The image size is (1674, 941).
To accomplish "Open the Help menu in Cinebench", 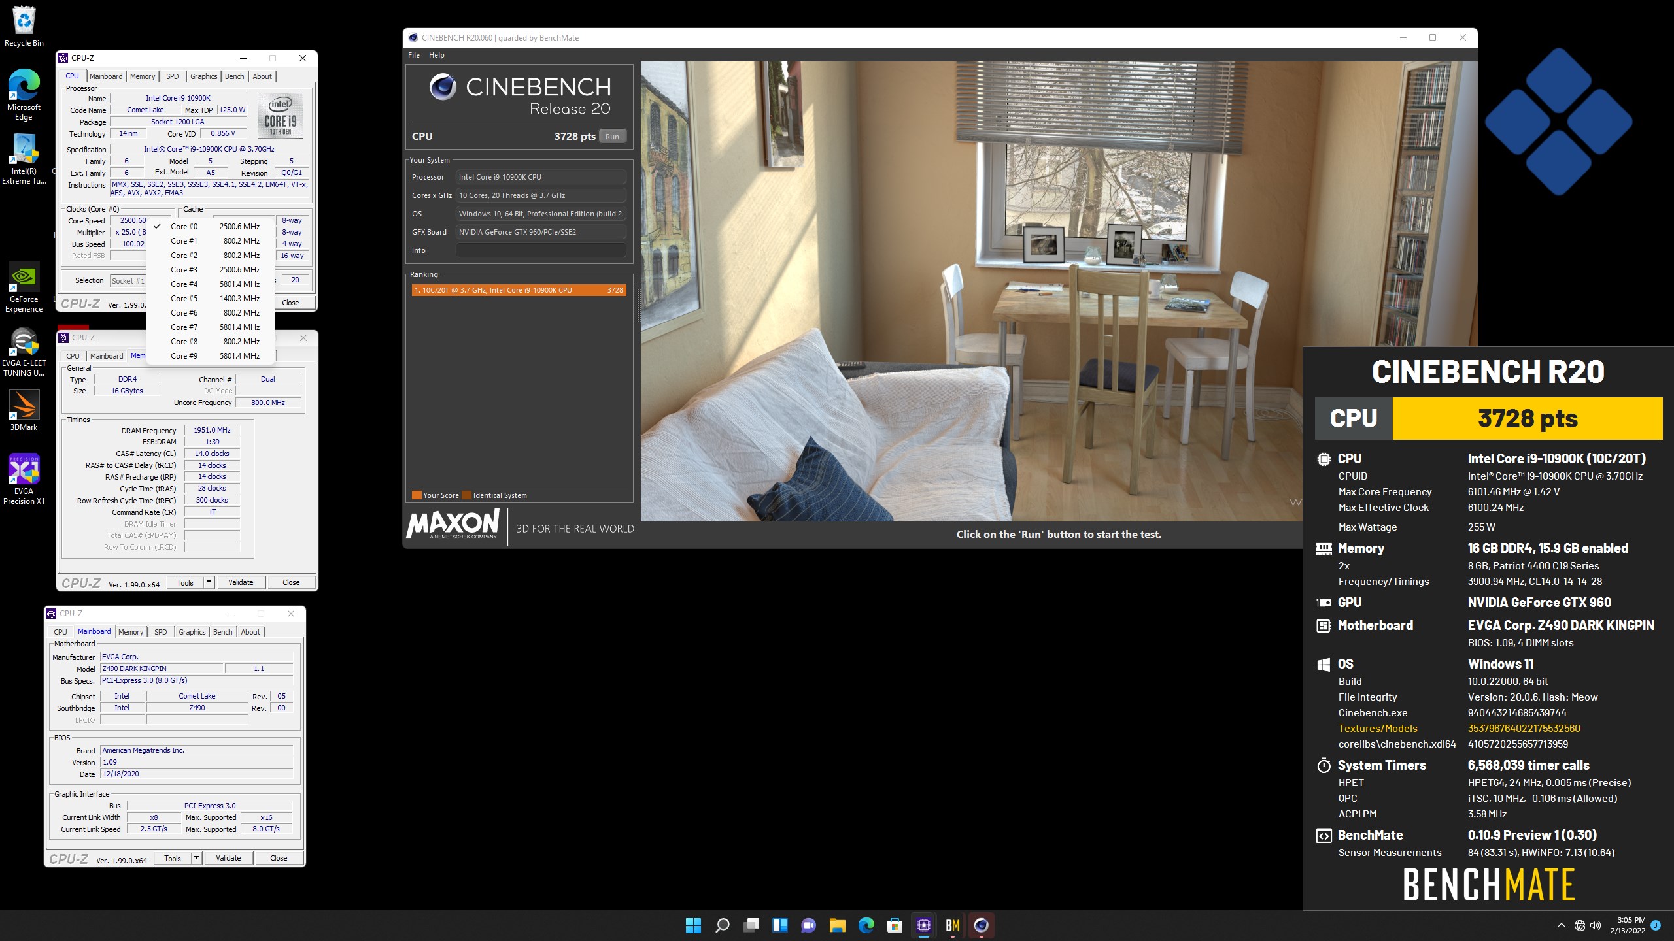I will pyautogui.click(x=437, y=55).
